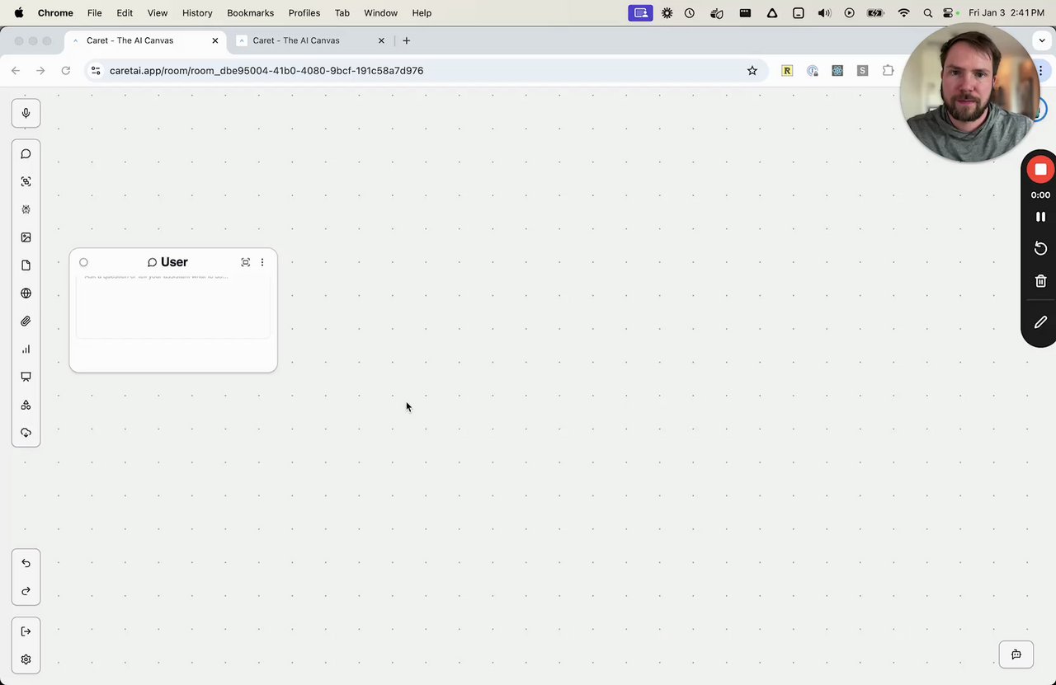Image resolution: width=1056 pixels, height=685 pixels.
Task: Stop the screen recording with red button
Action: click(x=1040, y=170)
